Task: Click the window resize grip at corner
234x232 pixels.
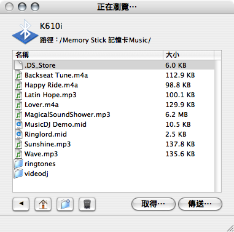Action: pos(230,228)
